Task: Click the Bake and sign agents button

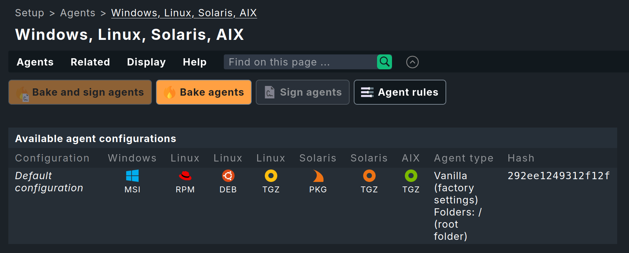Action: [80, 92]
